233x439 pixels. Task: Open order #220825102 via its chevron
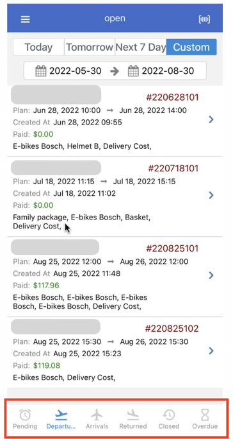coord(211,350)
